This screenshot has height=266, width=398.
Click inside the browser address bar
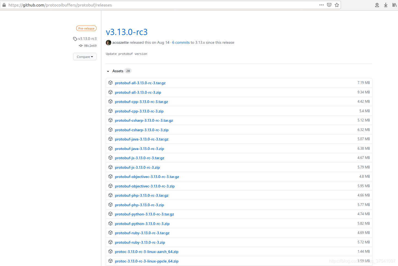(x=163, y=5)
